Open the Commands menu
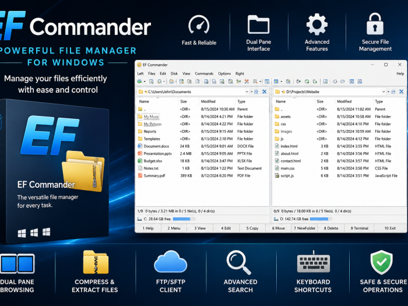The width and height of the screenshot is (408, 306). [x=204, y=73]
